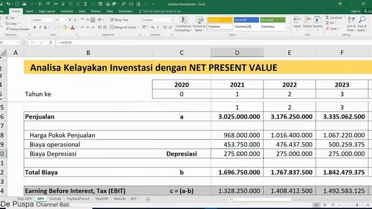
Task: Click Format Painter
Action: 17,29
